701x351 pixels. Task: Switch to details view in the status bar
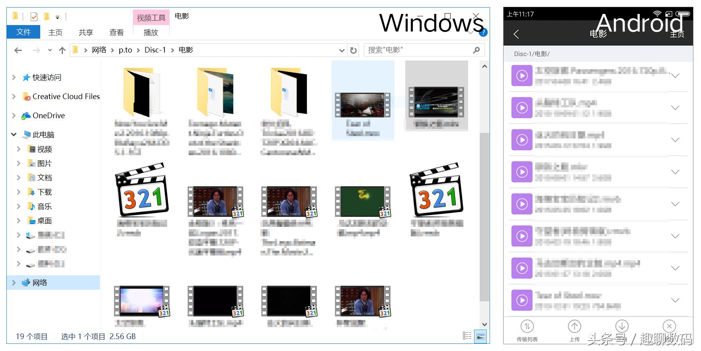point(467,336)
